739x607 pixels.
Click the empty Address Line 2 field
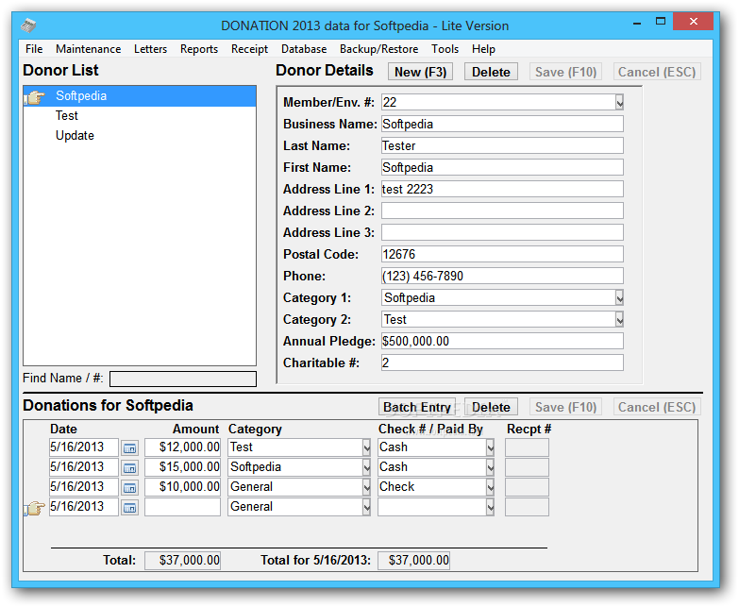502,211
